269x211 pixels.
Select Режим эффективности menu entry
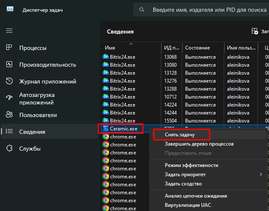click(191, 165)
